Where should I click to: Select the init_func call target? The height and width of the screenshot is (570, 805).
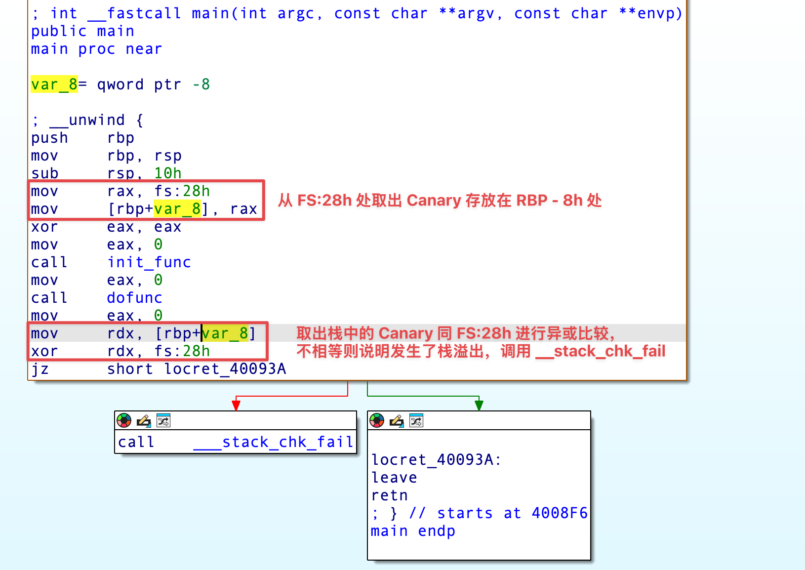[x=149, y=262]
